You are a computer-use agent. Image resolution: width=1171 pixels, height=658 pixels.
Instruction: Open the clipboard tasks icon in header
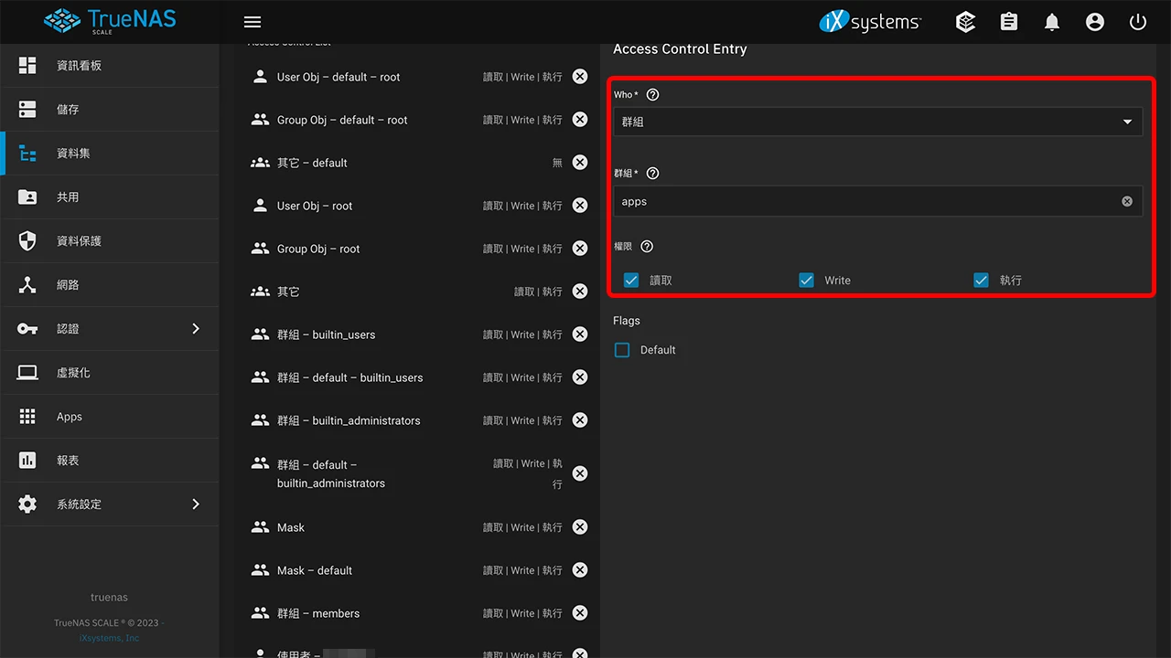pyautogui.click(x=1009, y=22)
